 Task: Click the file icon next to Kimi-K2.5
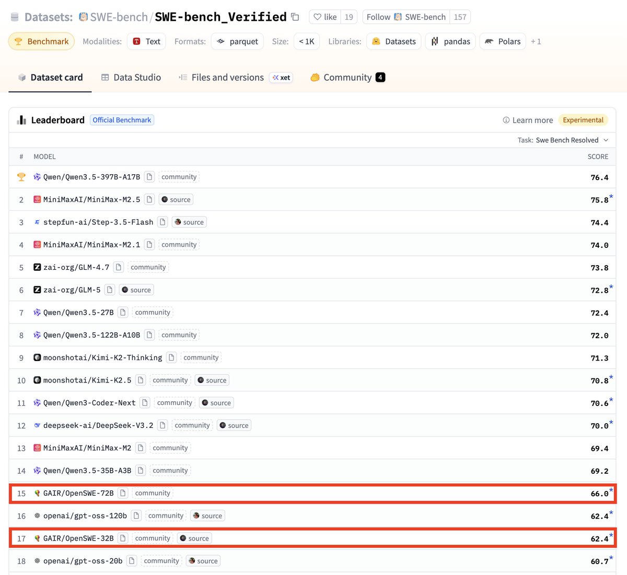point(141,380)
